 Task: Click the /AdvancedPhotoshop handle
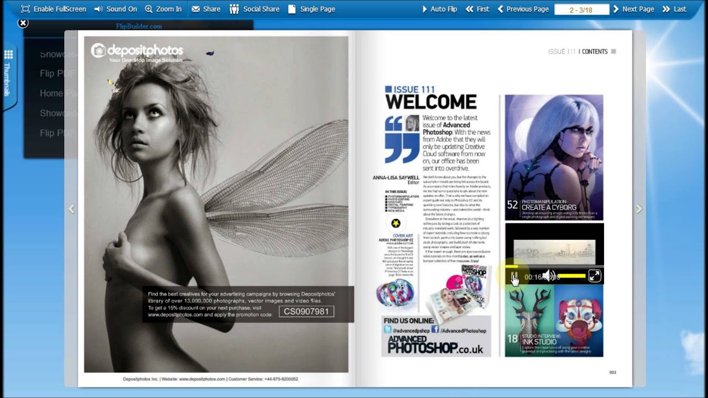[463, 331]
